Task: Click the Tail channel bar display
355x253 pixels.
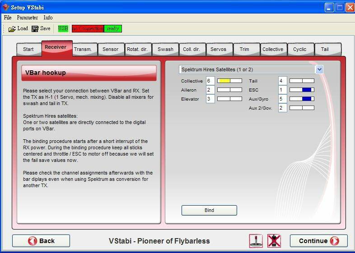Action: click(x=302, y=81)
